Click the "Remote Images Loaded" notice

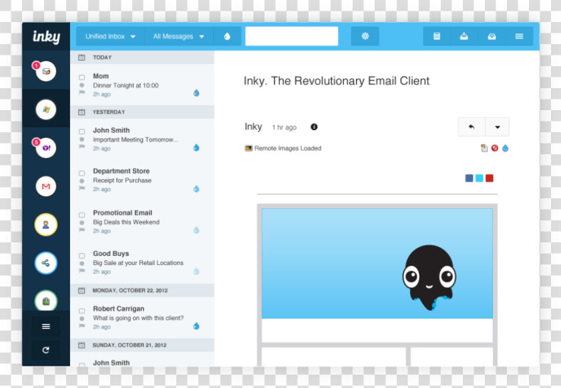tap(283, 148)
